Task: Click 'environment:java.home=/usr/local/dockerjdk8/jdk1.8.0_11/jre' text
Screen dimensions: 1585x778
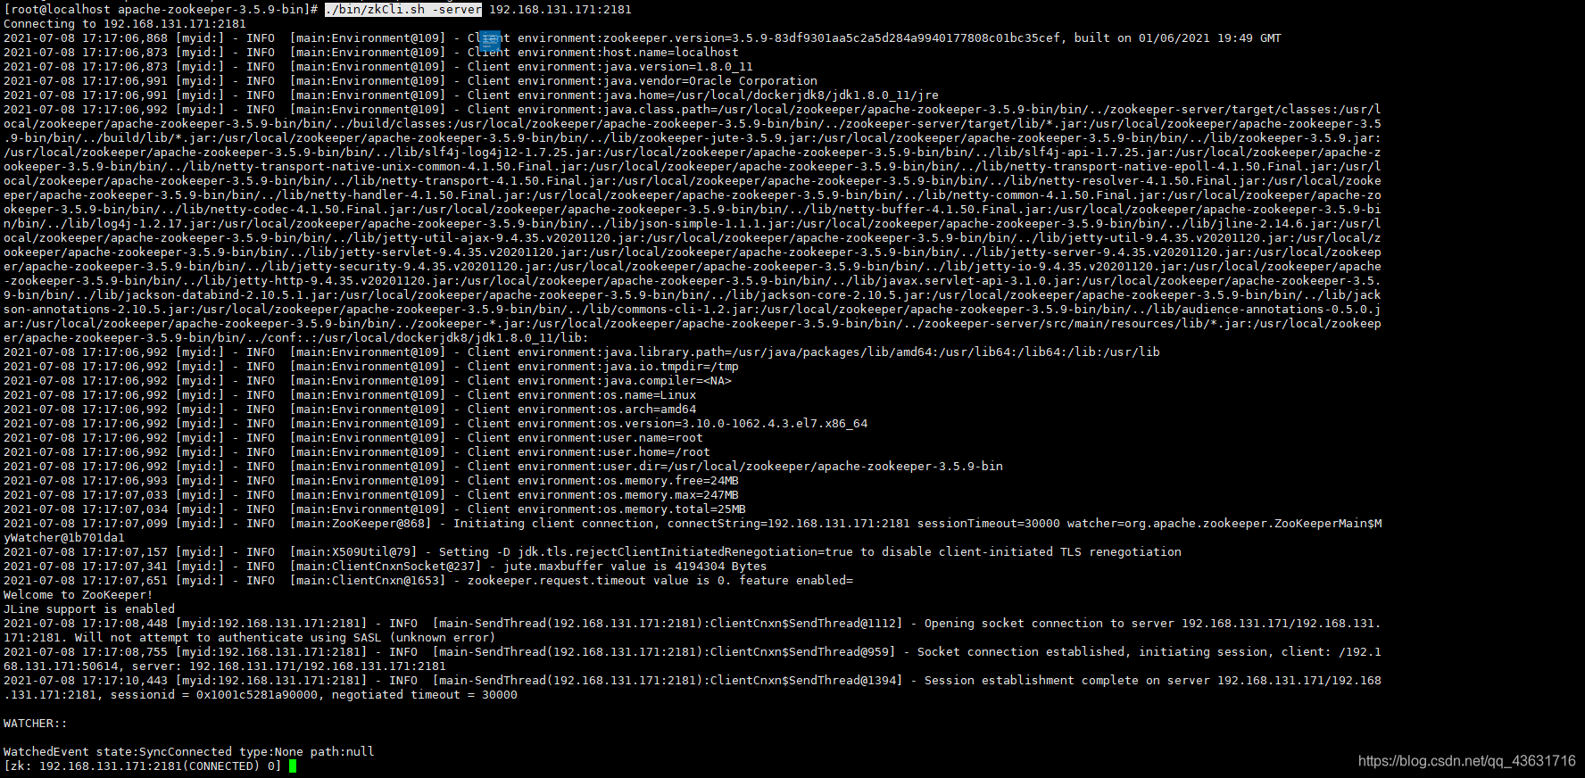Action: 728,95
